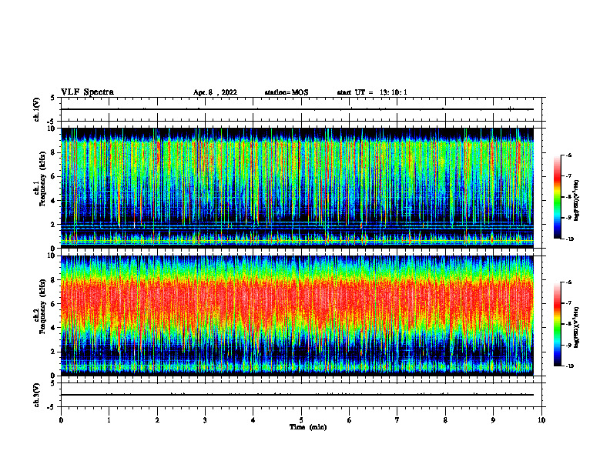Click the "Time (min)" x-axis label
This screenshot has width=610, height=471.
(308, 427)
